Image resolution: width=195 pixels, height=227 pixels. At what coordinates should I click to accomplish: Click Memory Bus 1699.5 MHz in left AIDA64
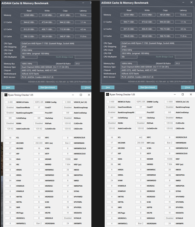click(x=29, y=64)
